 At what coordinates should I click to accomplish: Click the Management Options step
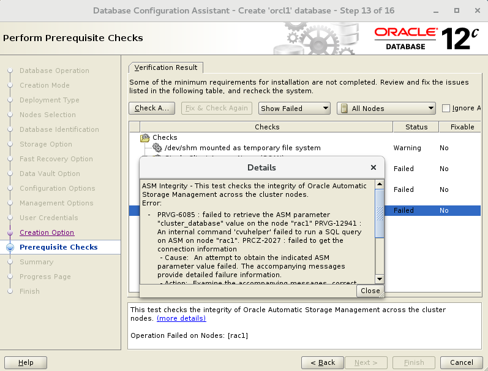(x=56, y=203)
